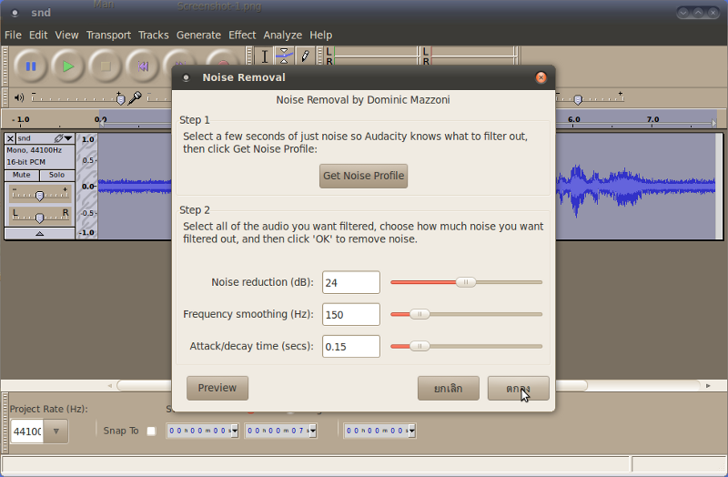728x477 pixels.
Task: Click the Preview button in Noise Removal
Action: (217, 388)
